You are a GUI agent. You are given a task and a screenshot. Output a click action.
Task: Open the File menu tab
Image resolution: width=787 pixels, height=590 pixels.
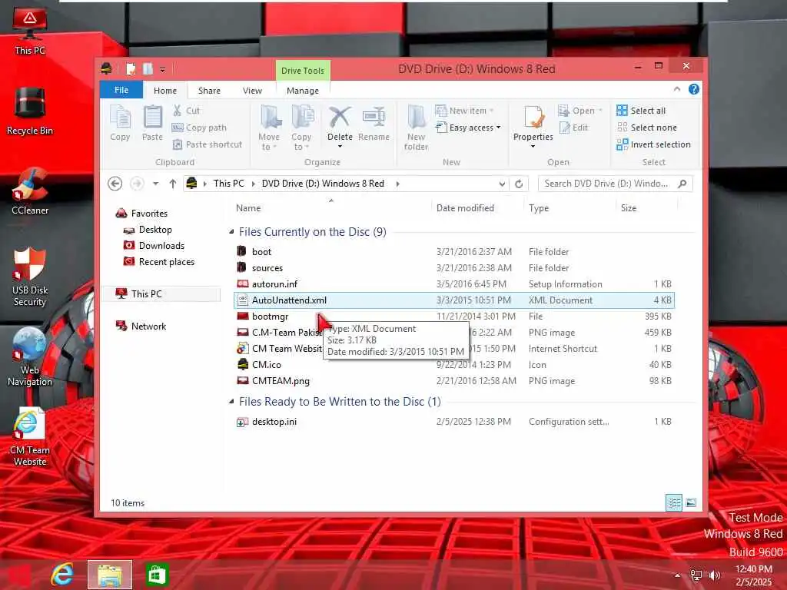121,90
